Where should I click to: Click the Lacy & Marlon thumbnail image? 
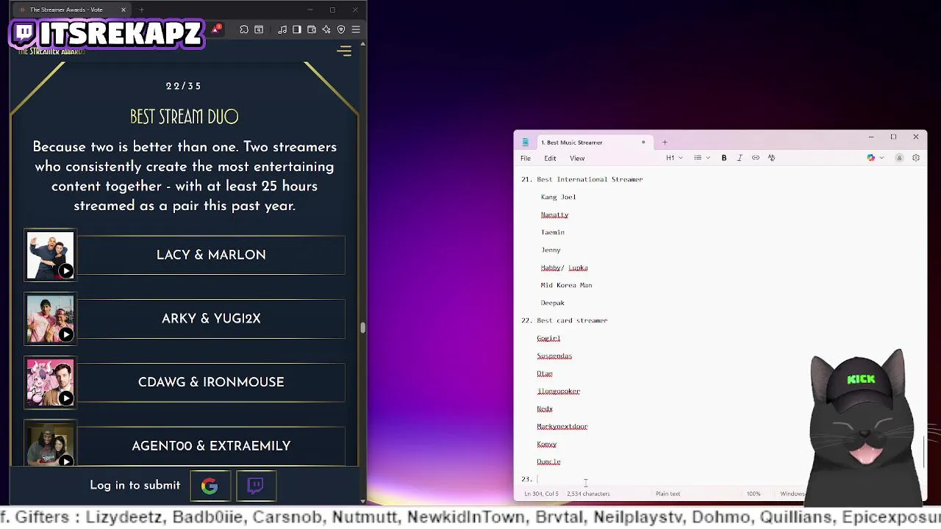point(50,255)
